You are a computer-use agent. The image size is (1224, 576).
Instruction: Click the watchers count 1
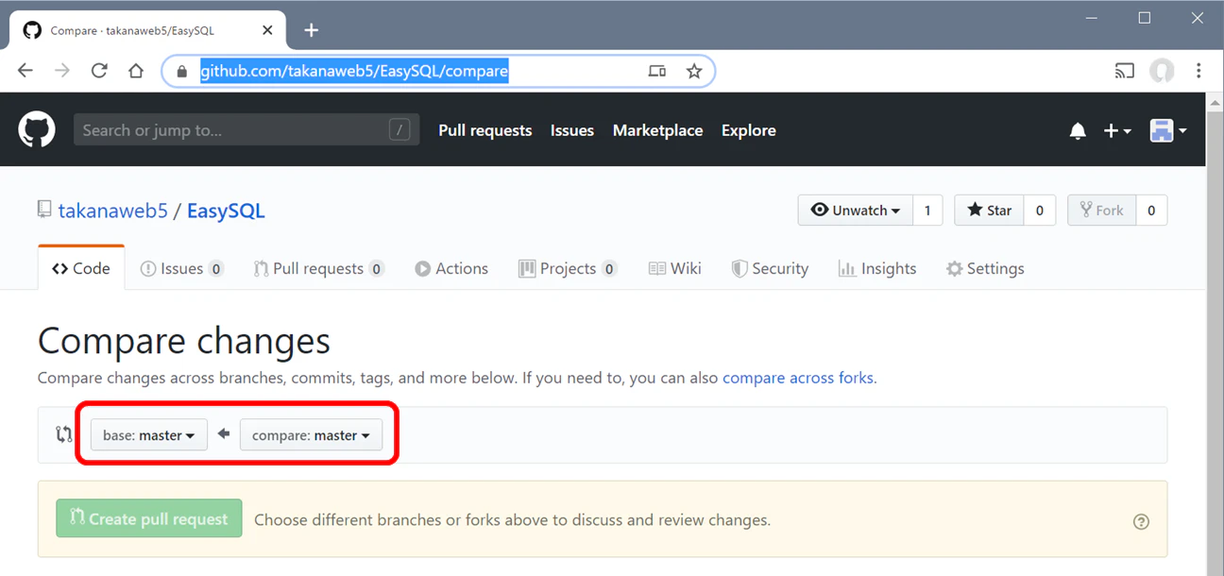927,211
